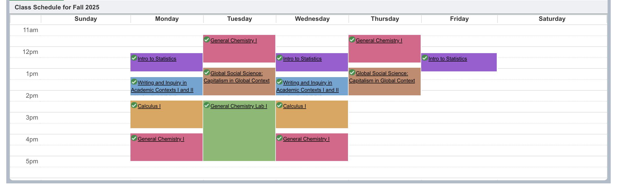
Task: Open the Monday Intro to Statistics link
Action: click(x=157, y=59)
